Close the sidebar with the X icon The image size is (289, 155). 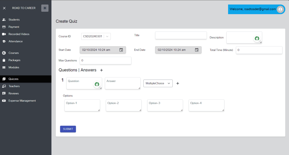tap(4, 8)
